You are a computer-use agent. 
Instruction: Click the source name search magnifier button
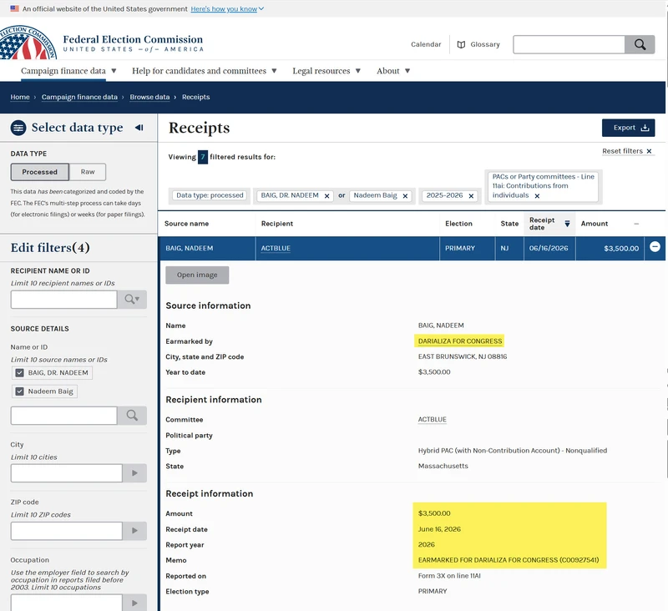(132, 415)
